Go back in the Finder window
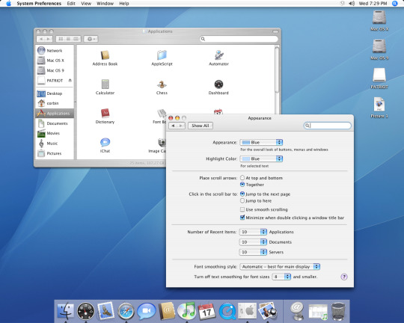 (x=41, y=39)
